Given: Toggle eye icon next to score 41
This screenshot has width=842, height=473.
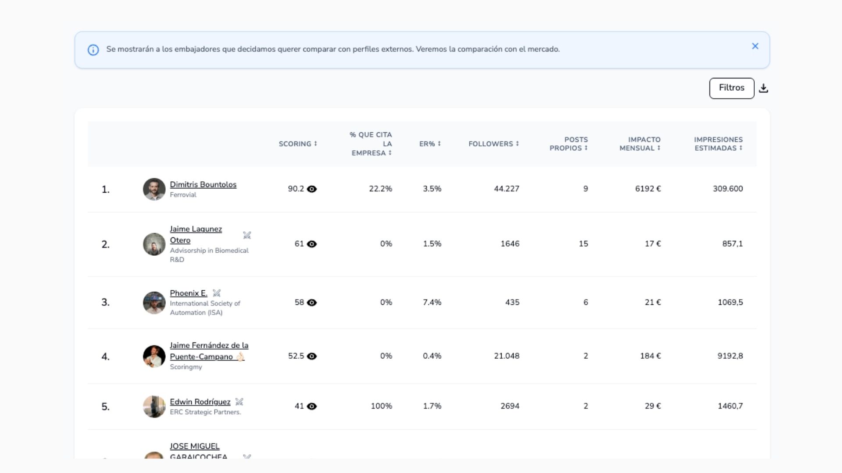Looking at the screenshot, I should point(312,406).
